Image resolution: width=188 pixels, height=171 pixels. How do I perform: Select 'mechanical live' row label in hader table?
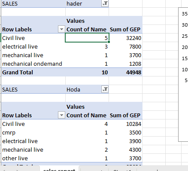tap(33, 55)
